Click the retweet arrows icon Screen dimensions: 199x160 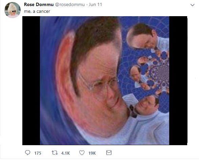click(x=55, y=153)
